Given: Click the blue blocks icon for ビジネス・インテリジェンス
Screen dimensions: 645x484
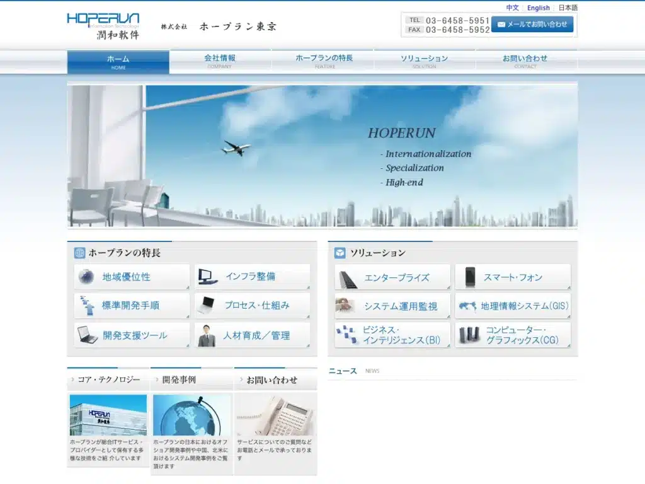Looking at the screenshot, I should pyautogui.click(x=346, y=334).
